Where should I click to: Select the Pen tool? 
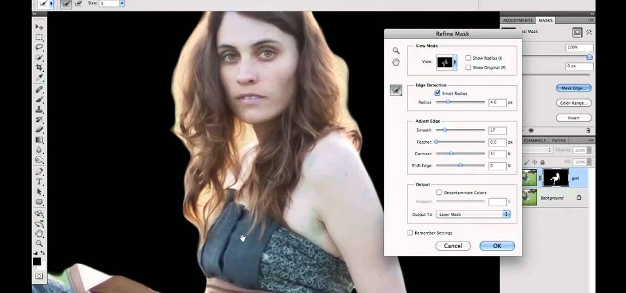point(39,171)
